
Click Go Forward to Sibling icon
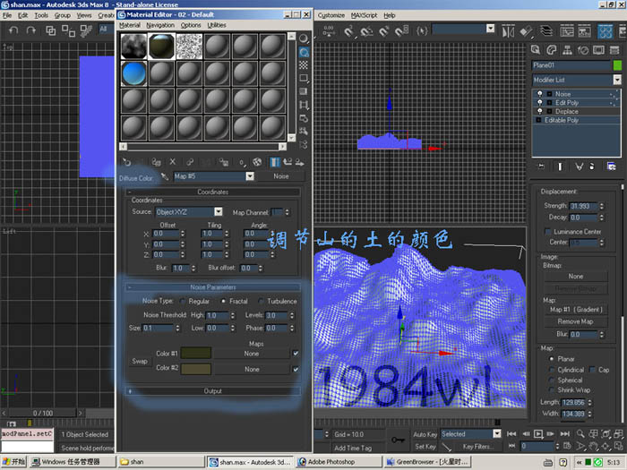point(299,162)
